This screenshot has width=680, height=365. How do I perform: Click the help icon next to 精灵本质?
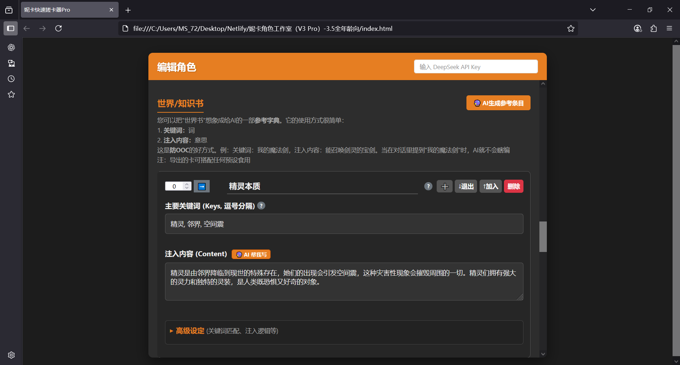428,186
